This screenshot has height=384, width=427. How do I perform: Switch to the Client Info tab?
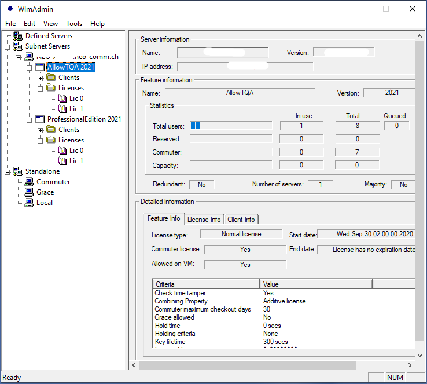(241, 220)
